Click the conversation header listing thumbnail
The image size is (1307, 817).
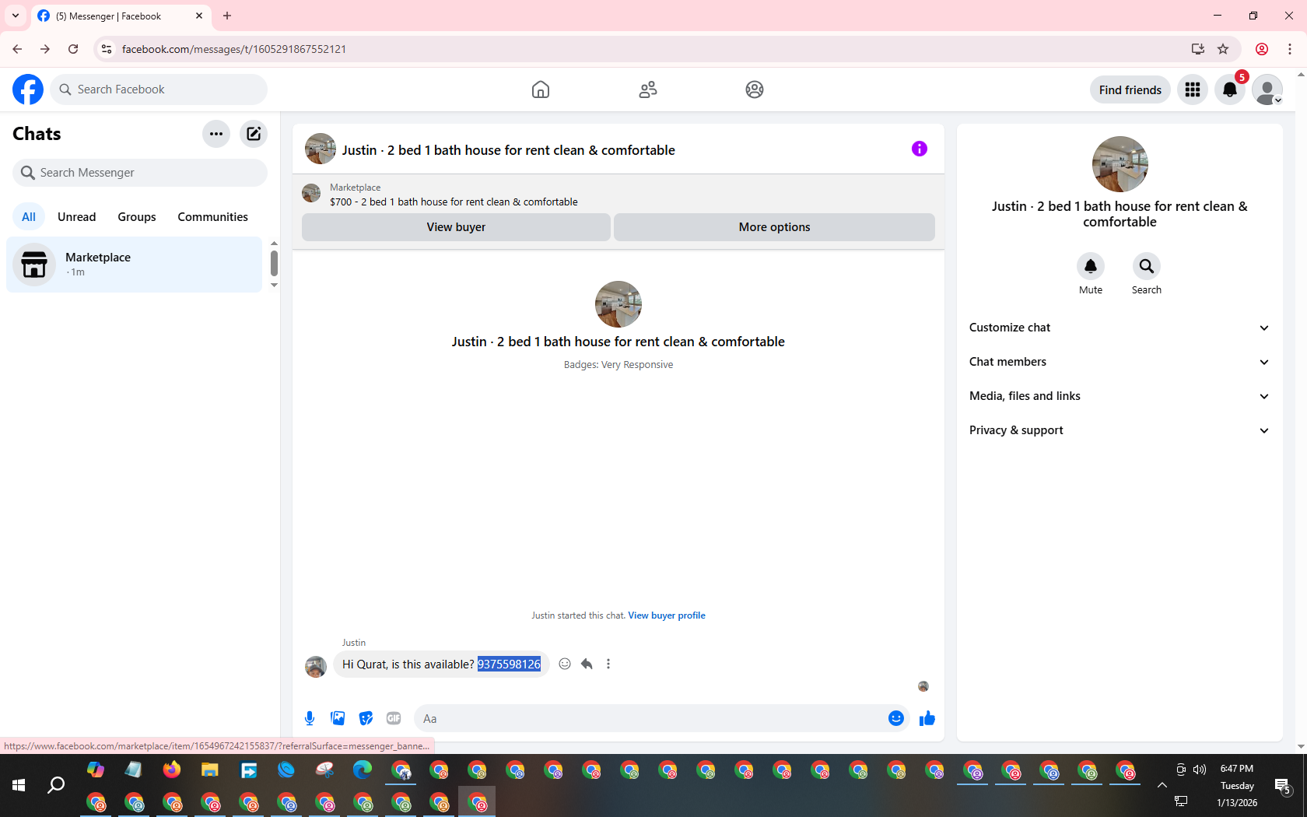(x=321, y=149)
